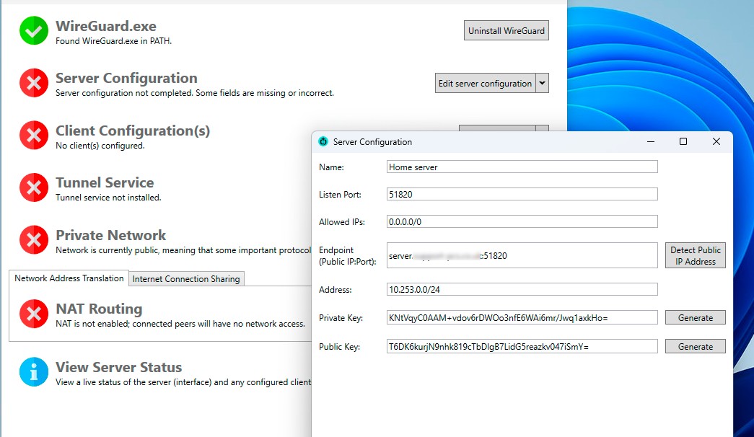Click the Tunnel Service heading

(x=105, y=182)
